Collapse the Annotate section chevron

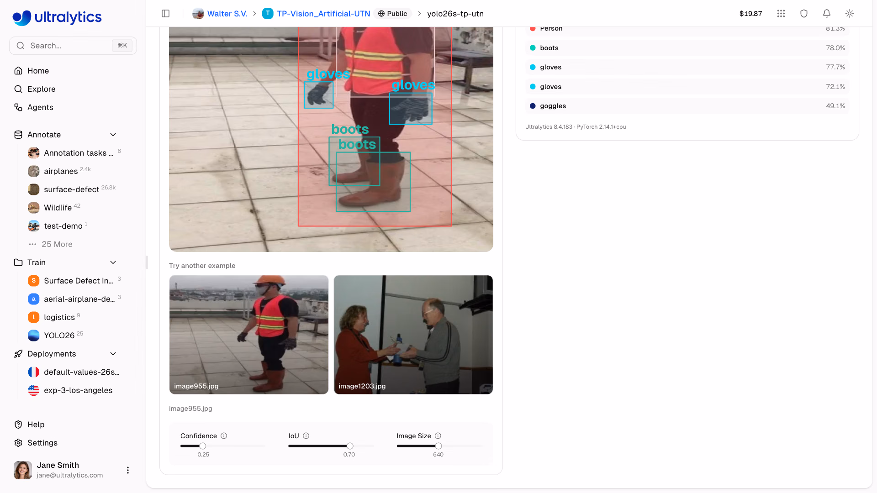pyautogui.click(x=113, y=135)
